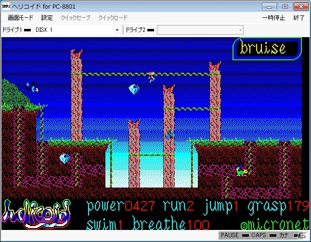This screenshot has width=311, height=242.
Task: Click the blue diamond gem underground at left
Action: tap(65, 159)
